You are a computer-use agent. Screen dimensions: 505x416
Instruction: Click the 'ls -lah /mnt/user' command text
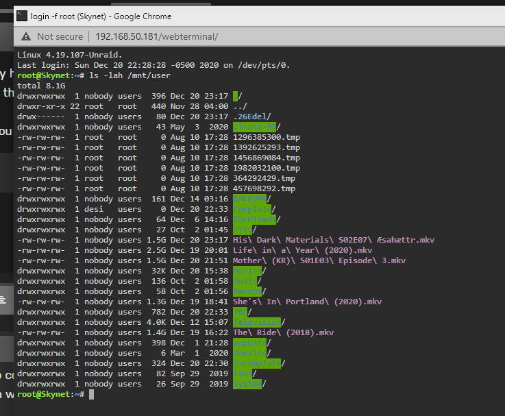(130, 75)
